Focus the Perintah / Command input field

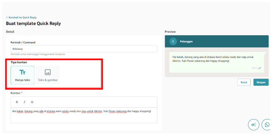(x=84, y=49)
